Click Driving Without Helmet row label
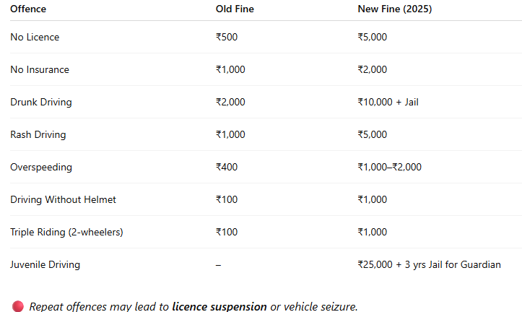Screen dimensions: 522x312 coord(63,200)
